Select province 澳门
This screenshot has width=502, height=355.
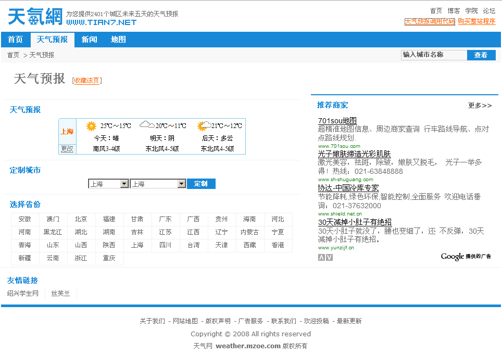(53, 219)
